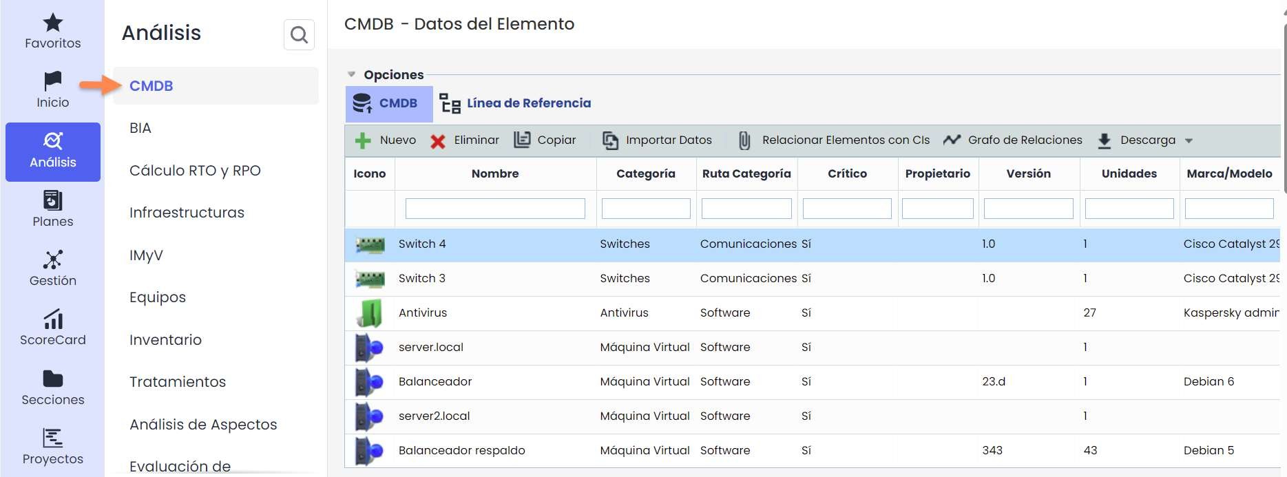The width and height of the screenshot is (1287, 477).
Task: Click the Nombre column filter field
Action: (495, 209)
